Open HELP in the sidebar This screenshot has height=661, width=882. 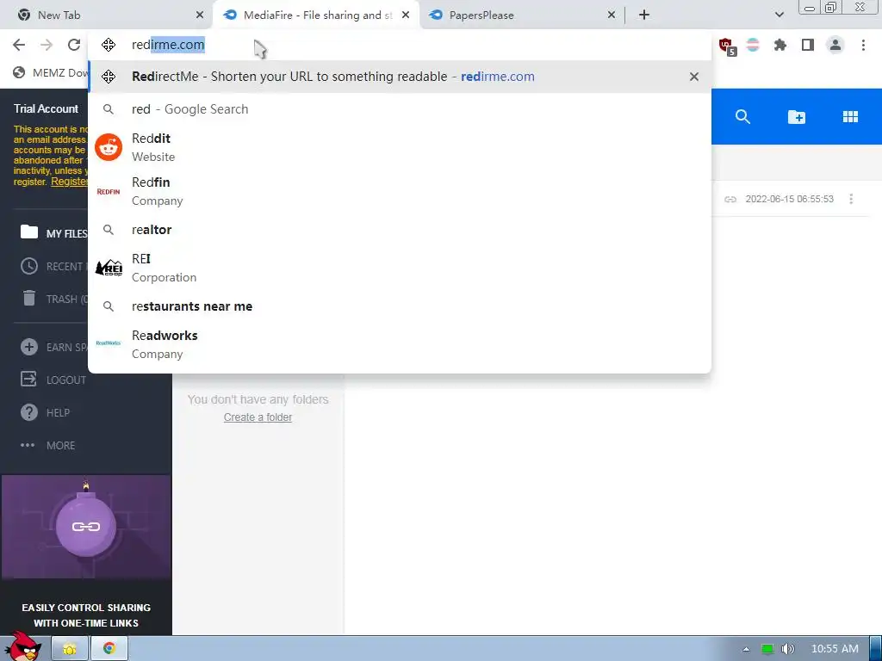(x=45, y=412)
